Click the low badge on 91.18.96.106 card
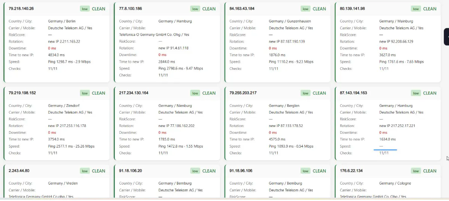The image size is (449, 201). pos(306,171)
